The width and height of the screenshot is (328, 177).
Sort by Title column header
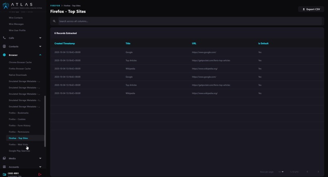click(128, 44)
